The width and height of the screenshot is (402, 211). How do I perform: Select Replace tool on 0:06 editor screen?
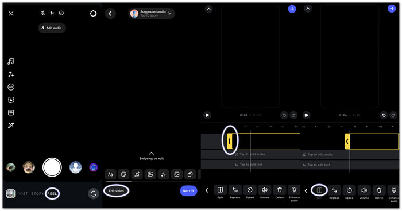[334, 192]
